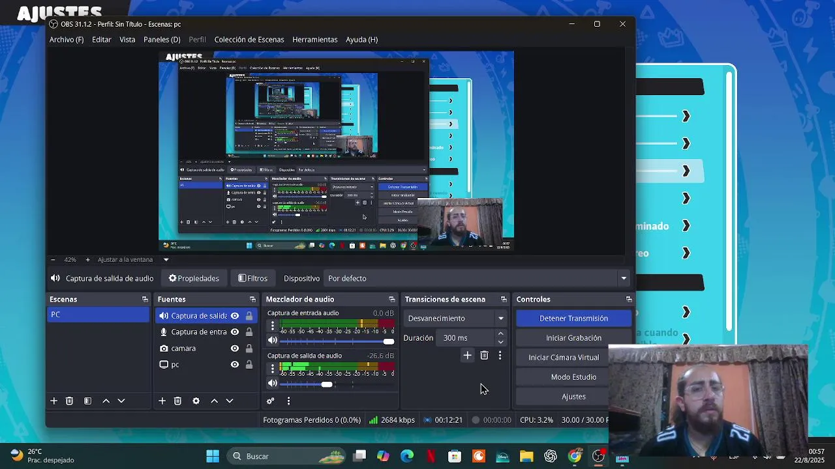This screenshot has width=835, height=469.
Task: Toggle lock on Captura de entrada source
Action: 249,332
